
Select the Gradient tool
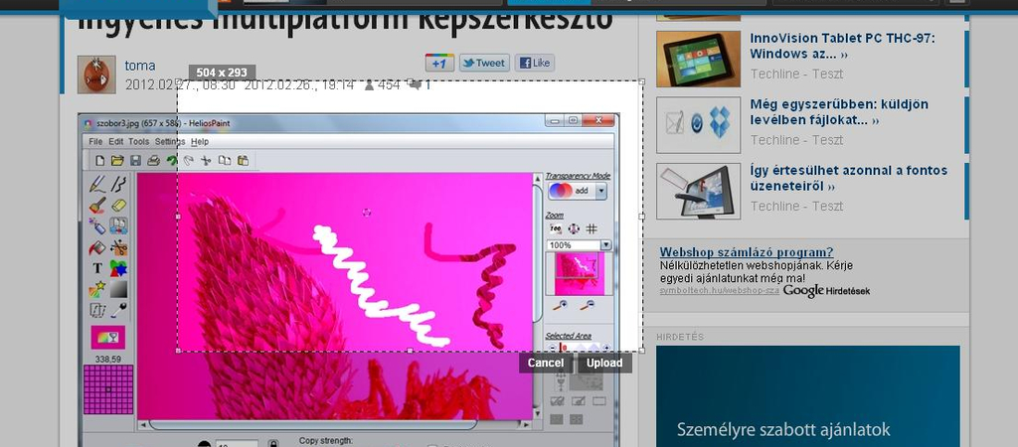[118, 289]
